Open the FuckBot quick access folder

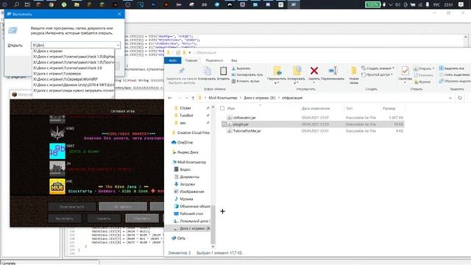183,116
